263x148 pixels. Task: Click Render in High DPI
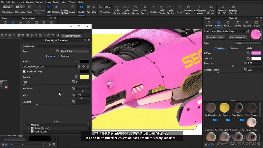[222, 9]
